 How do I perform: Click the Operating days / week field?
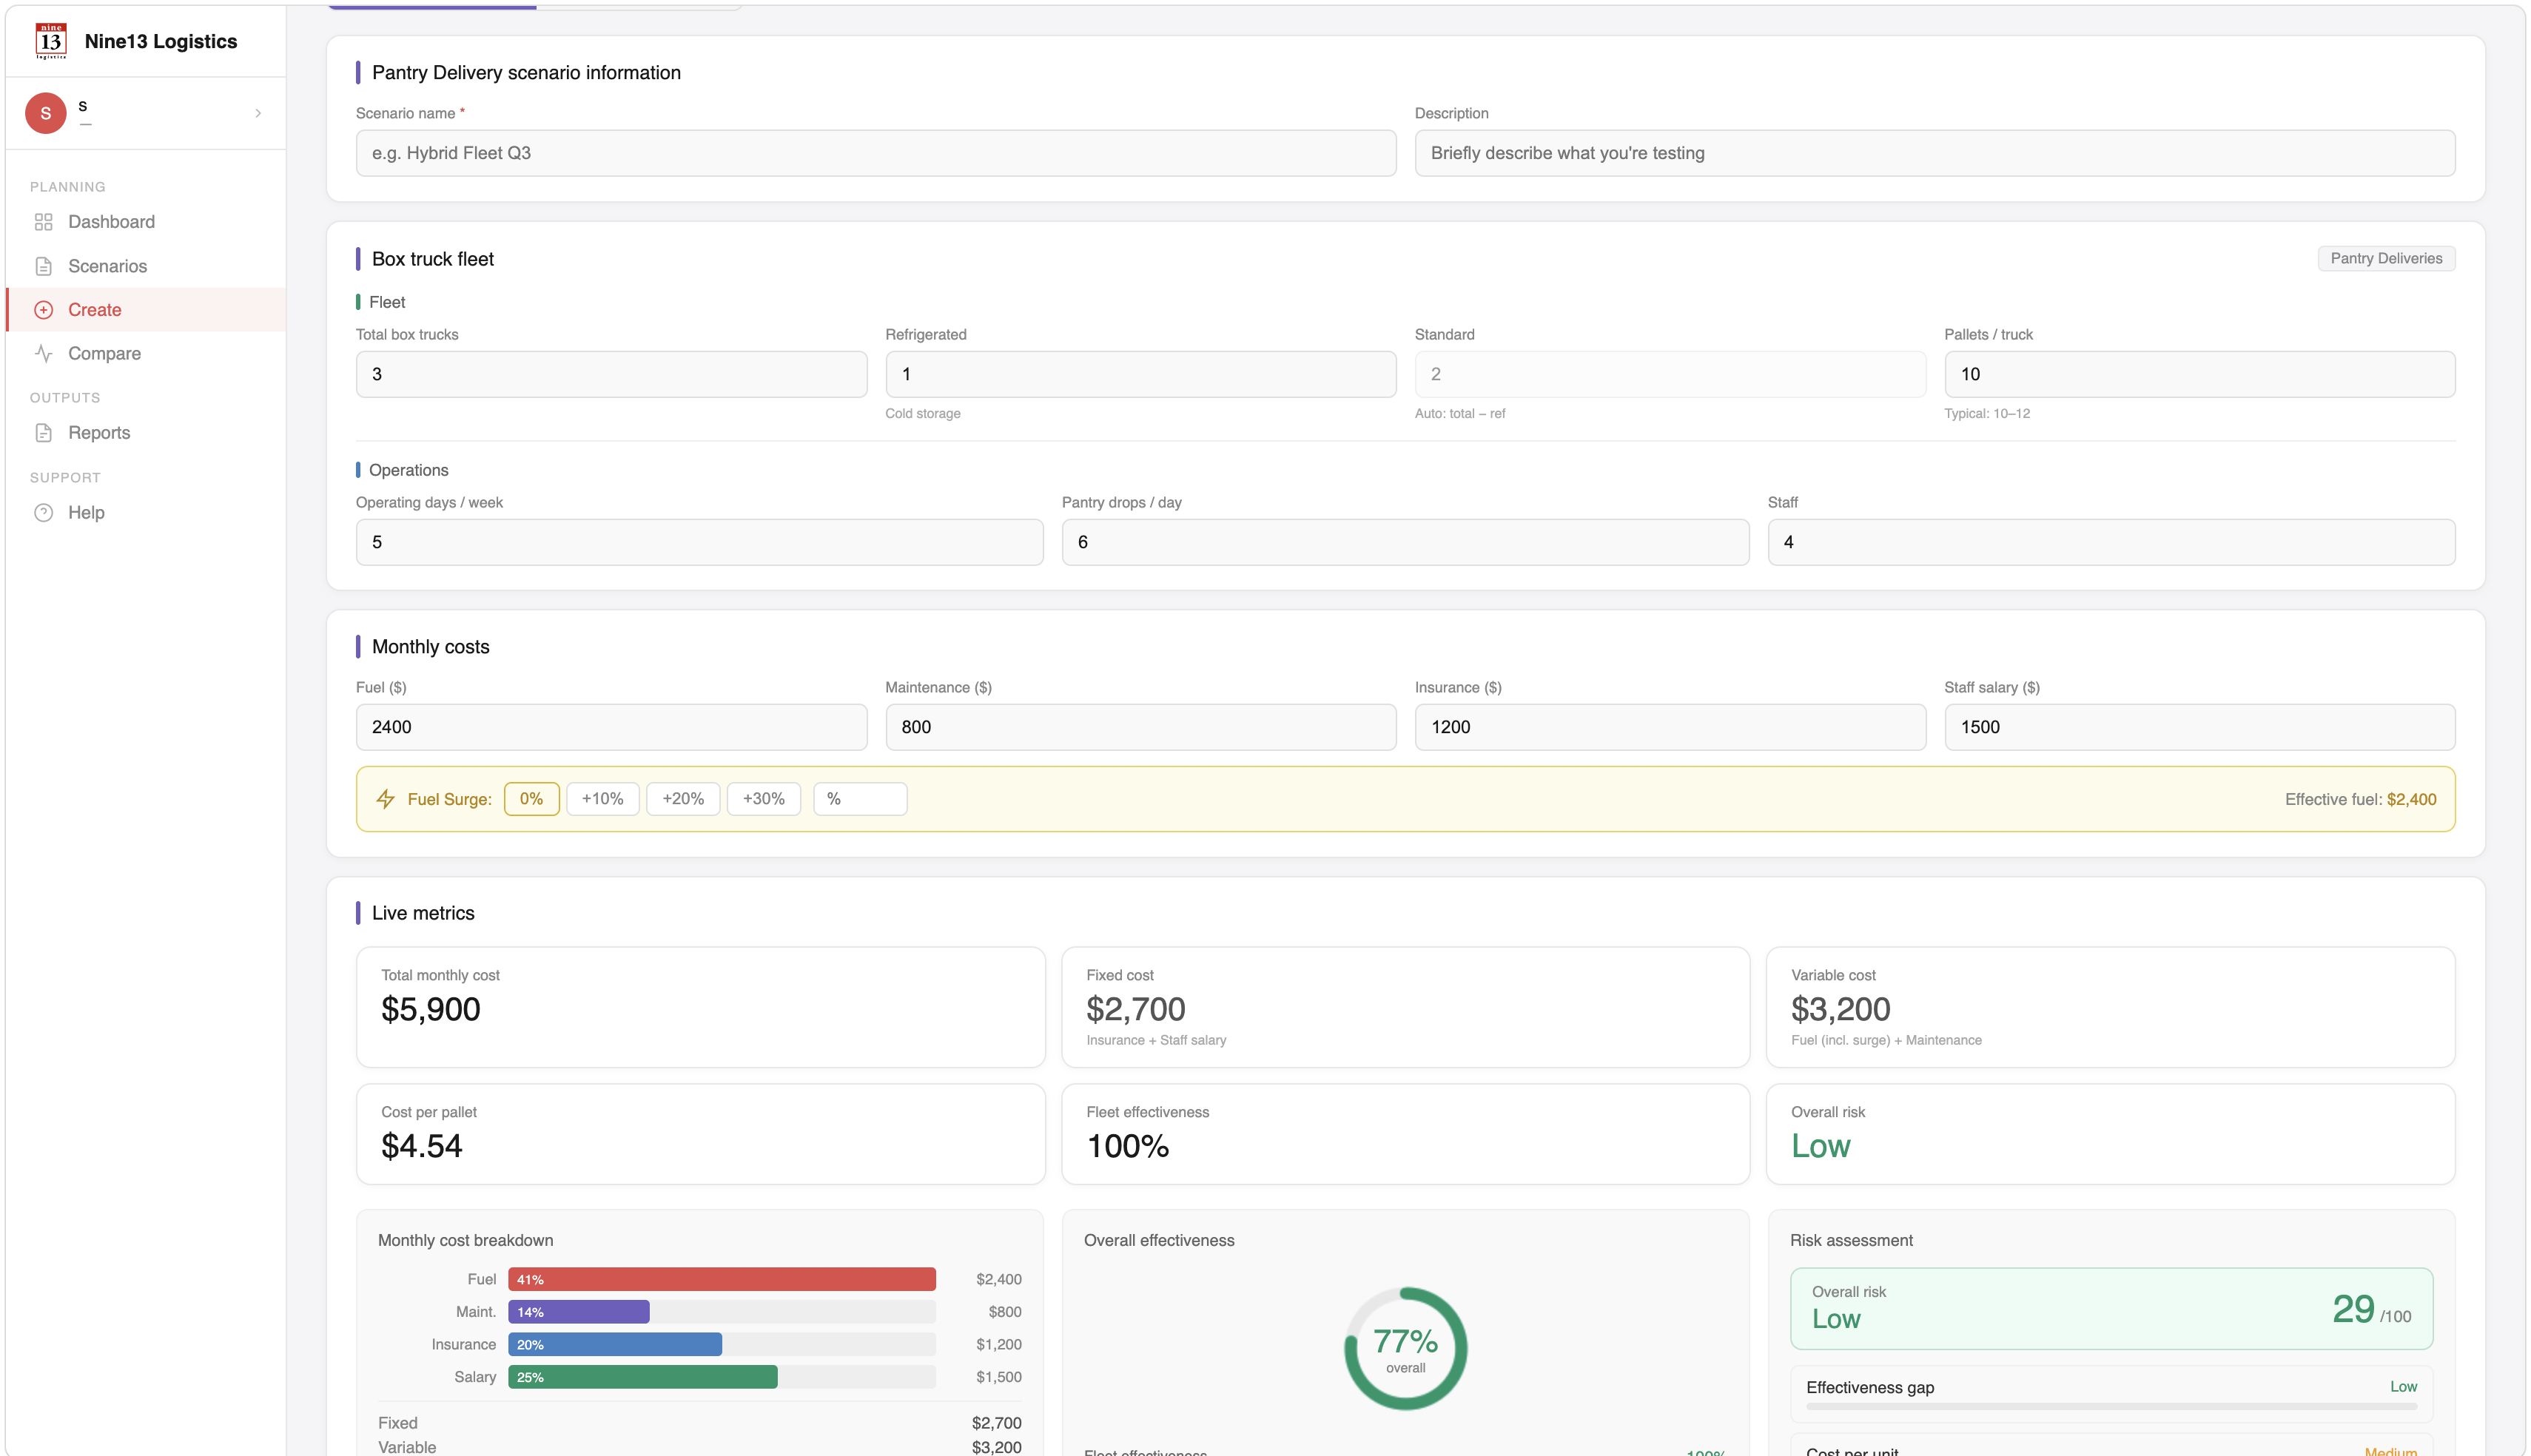click(699, 542)
